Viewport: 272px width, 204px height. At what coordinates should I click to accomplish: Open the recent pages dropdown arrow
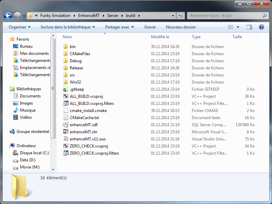[x=24, y=16]
